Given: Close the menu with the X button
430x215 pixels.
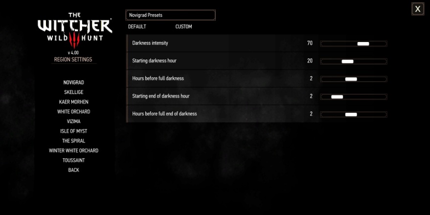Looking at the screenshot, I should 417,9.
